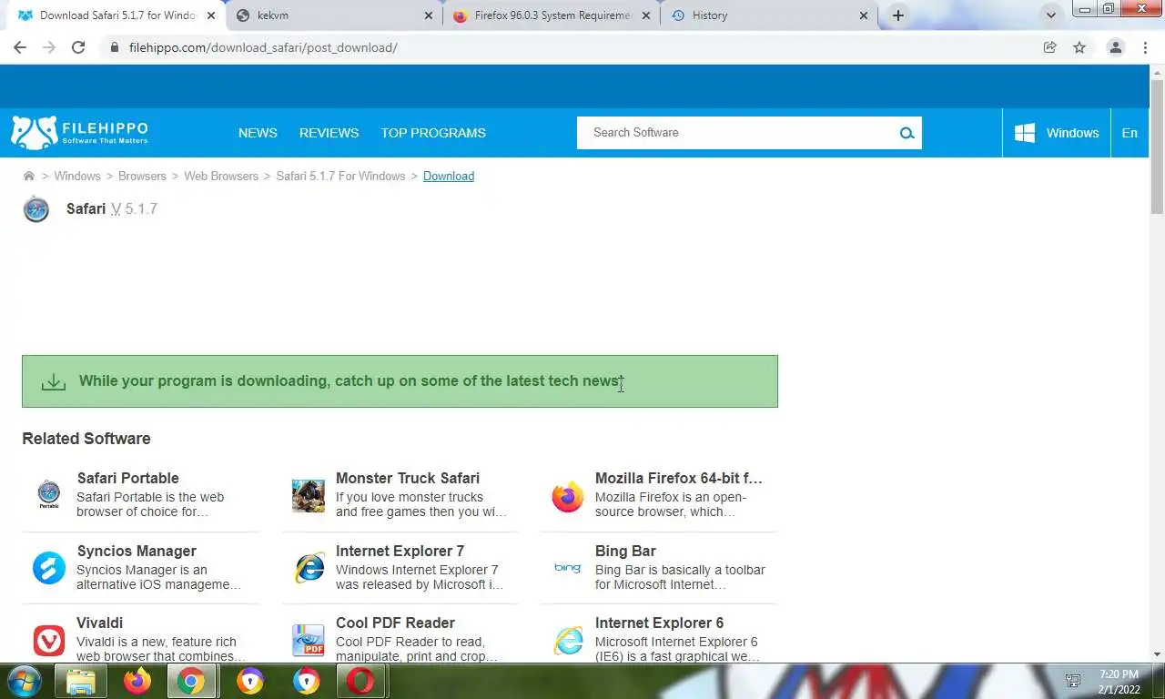
Task: Click the page vertical scrollbar thumb
Action: (1157, 148)
